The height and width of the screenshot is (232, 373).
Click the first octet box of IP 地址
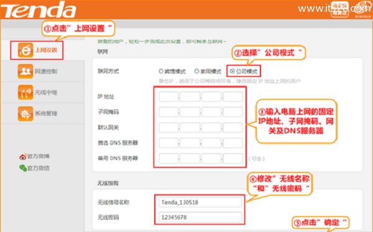click(168, 97)
